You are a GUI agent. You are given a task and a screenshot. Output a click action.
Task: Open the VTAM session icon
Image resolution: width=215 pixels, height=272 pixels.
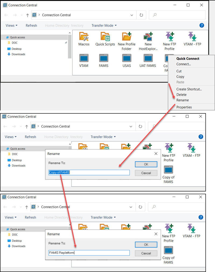[84, 59]
